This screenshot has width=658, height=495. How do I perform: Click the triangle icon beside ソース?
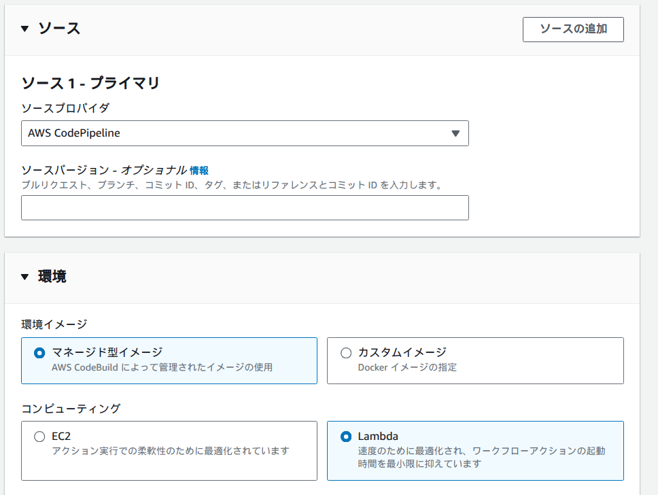24,29
